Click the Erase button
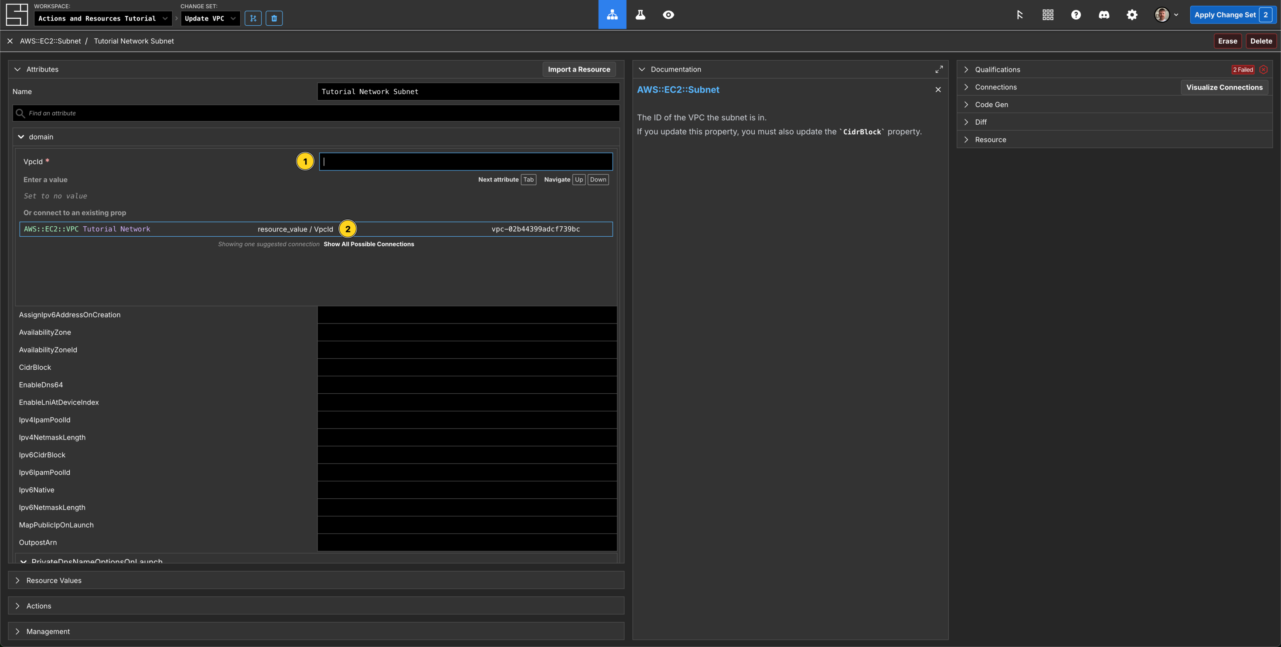Viewport: 1281px width, 647px height. click(1227, 41)
